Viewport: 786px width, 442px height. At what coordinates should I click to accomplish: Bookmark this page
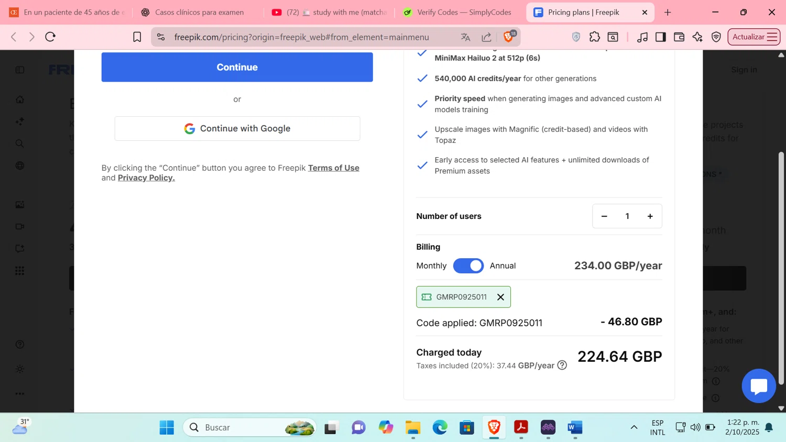pyautogui.click(x=137, y=37)
